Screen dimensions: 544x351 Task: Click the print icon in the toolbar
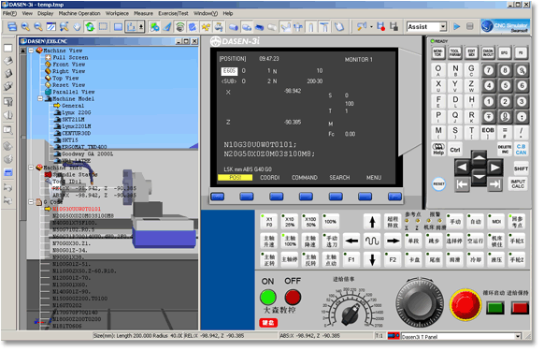click(12, 26)
